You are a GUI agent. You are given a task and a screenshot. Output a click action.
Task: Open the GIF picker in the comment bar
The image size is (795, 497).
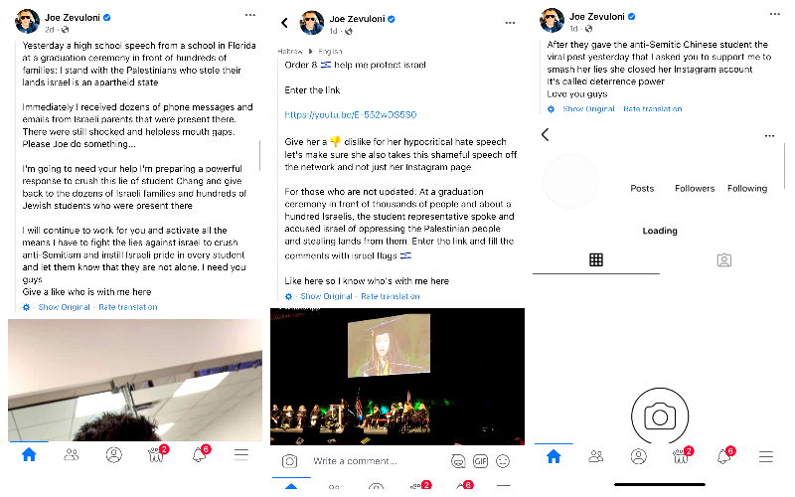[x=480, y=461]
